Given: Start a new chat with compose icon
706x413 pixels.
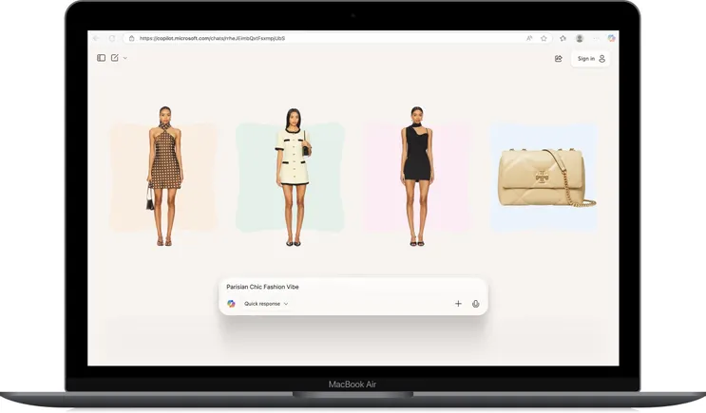Looking at the screenshot, I should click(x=115, y=58).
